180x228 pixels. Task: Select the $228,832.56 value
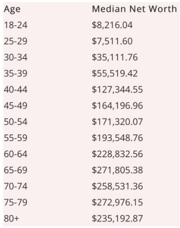[117, 154]
